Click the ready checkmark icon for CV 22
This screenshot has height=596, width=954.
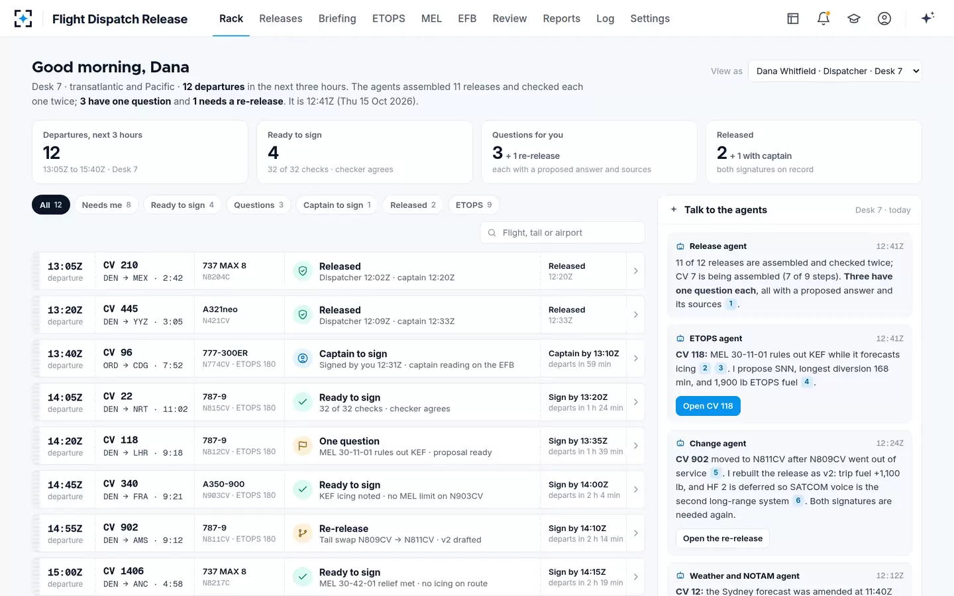303,402
